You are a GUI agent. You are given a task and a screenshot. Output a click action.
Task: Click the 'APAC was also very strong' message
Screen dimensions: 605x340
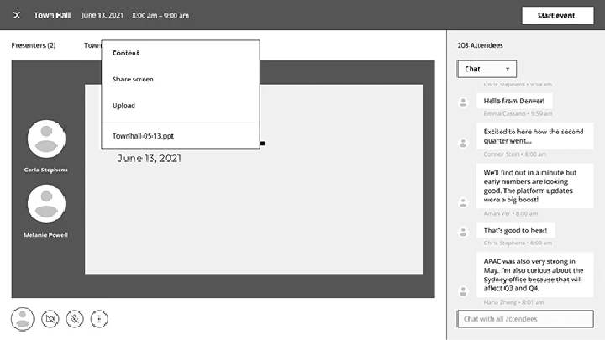pos(534,275)
